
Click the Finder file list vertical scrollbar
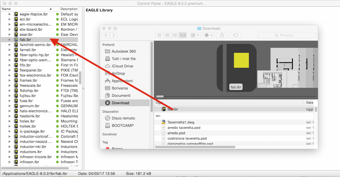coord(316,109)
